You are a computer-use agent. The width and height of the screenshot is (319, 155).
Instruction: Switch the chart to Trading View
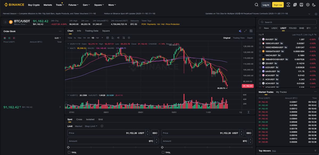point(238,38)
